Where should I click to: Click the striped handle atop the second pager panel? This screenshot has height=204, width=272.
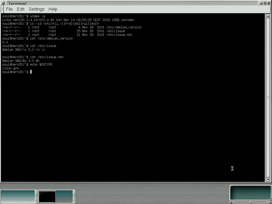74,193
